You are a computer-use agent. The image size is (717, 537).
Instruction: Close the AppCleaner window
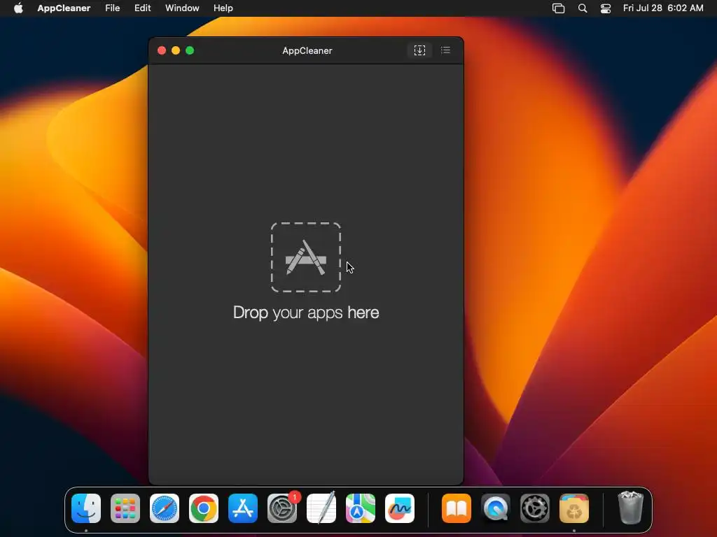pos(162,50)
